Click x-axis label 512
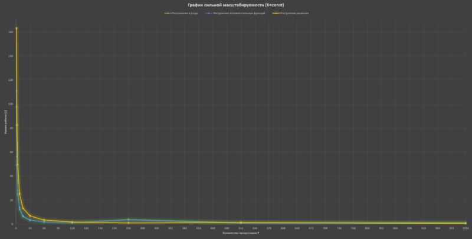The image size is (472, 239). tap(241, 228)
